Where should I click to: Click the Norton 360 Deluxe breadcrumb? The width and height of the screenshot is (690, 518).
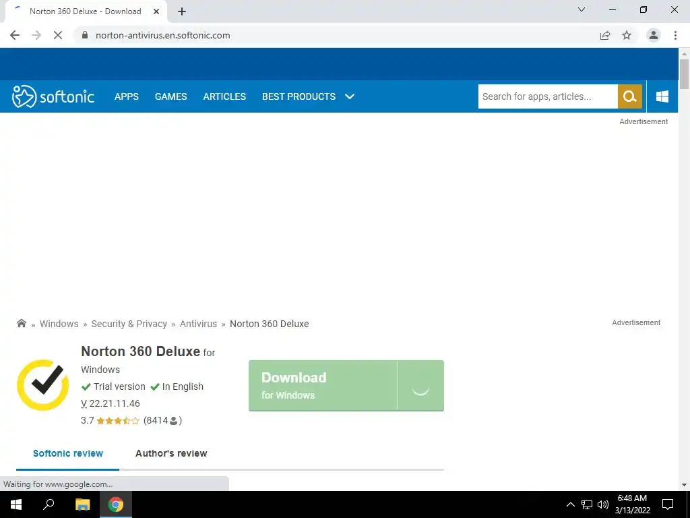[270, 324]
